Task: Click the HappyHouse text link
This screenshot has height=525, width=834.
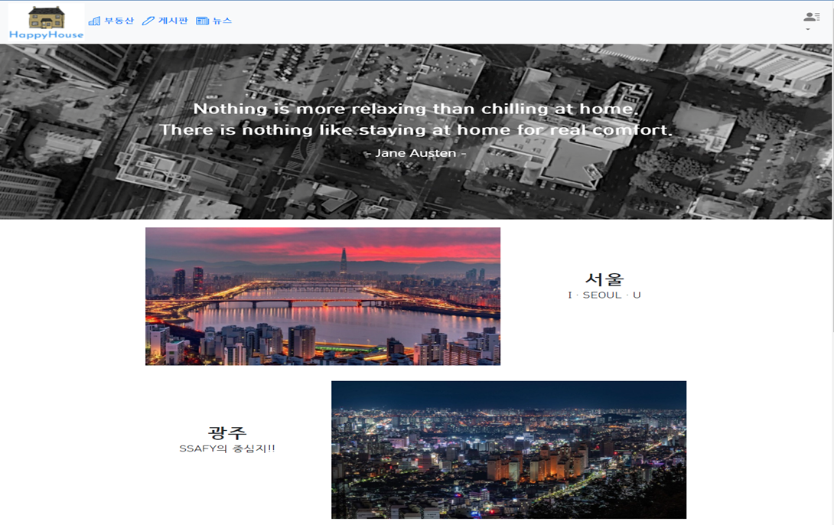Action: (x=45, y=34)
